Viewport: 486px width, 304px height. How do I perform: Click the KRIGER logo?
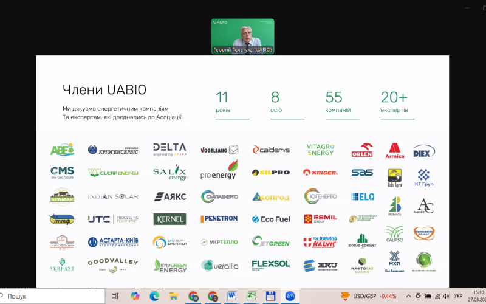click(x=320, y=173)
